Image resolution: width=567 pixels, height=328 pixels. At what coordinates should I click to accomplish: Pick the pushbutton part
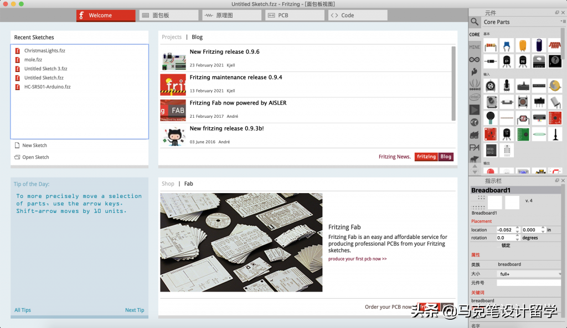click(523, 102)
